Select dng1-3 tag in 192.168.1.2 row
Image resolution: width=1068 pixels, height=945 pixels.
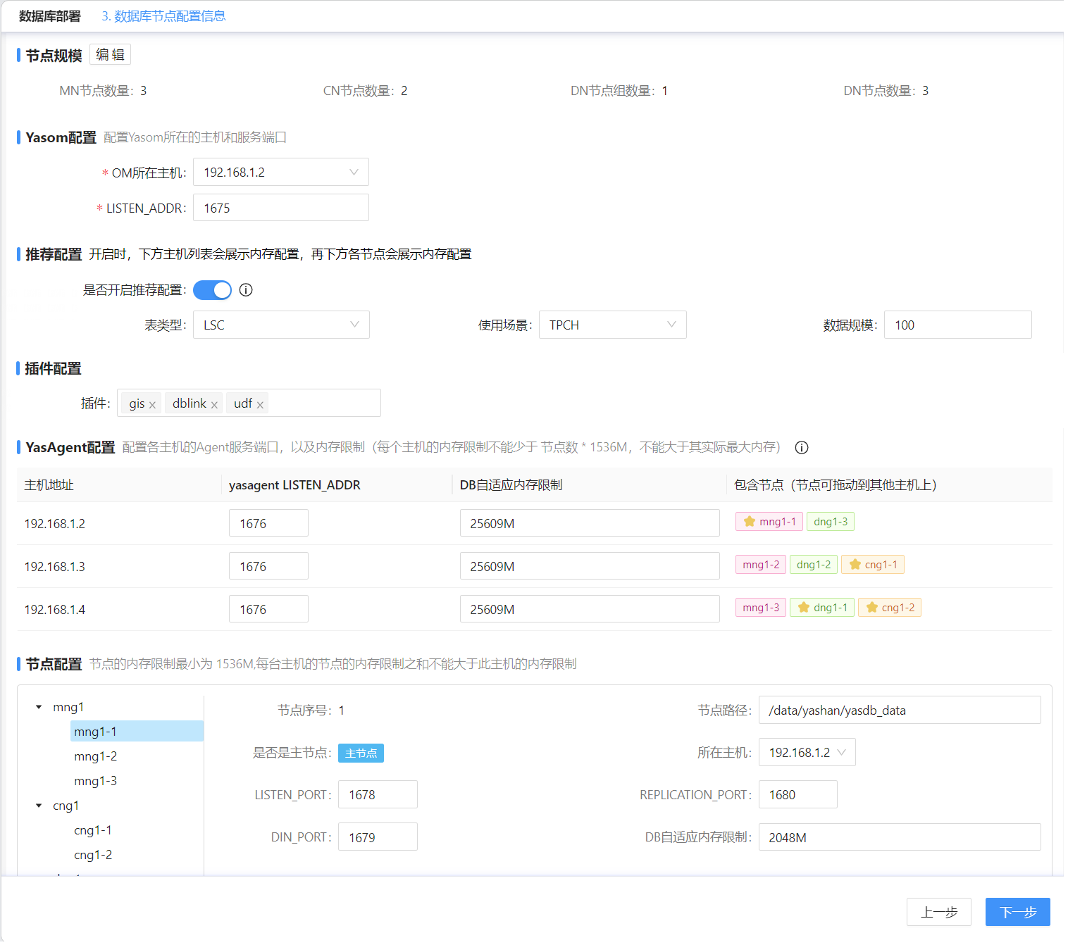click(831, 522)
